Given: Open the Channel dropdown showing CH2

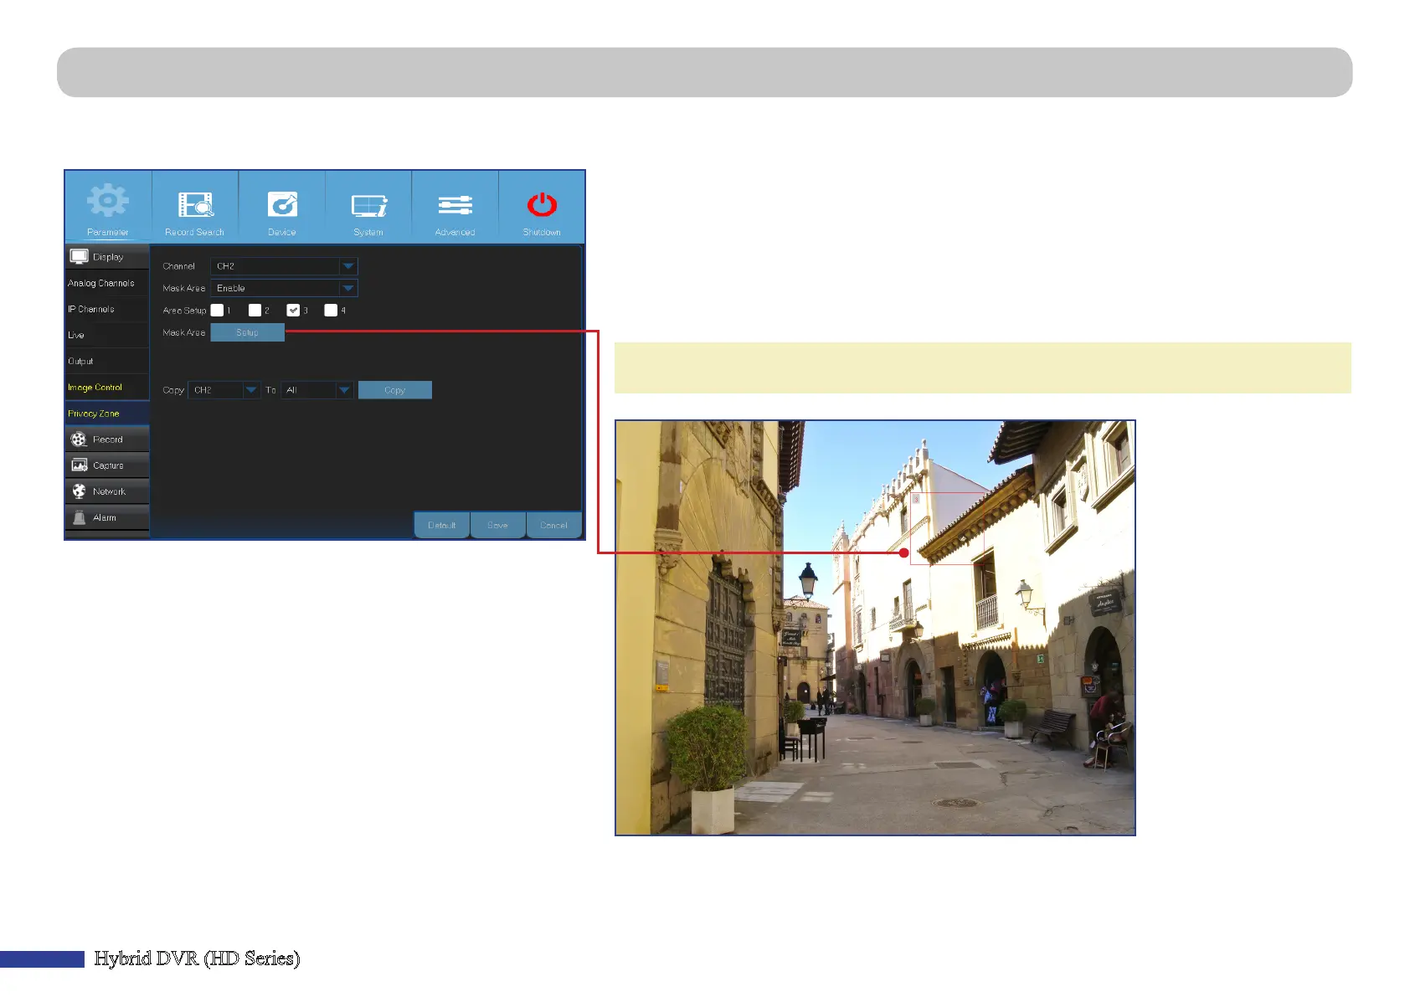Looking at the screenshot, I should coord(284,266).
